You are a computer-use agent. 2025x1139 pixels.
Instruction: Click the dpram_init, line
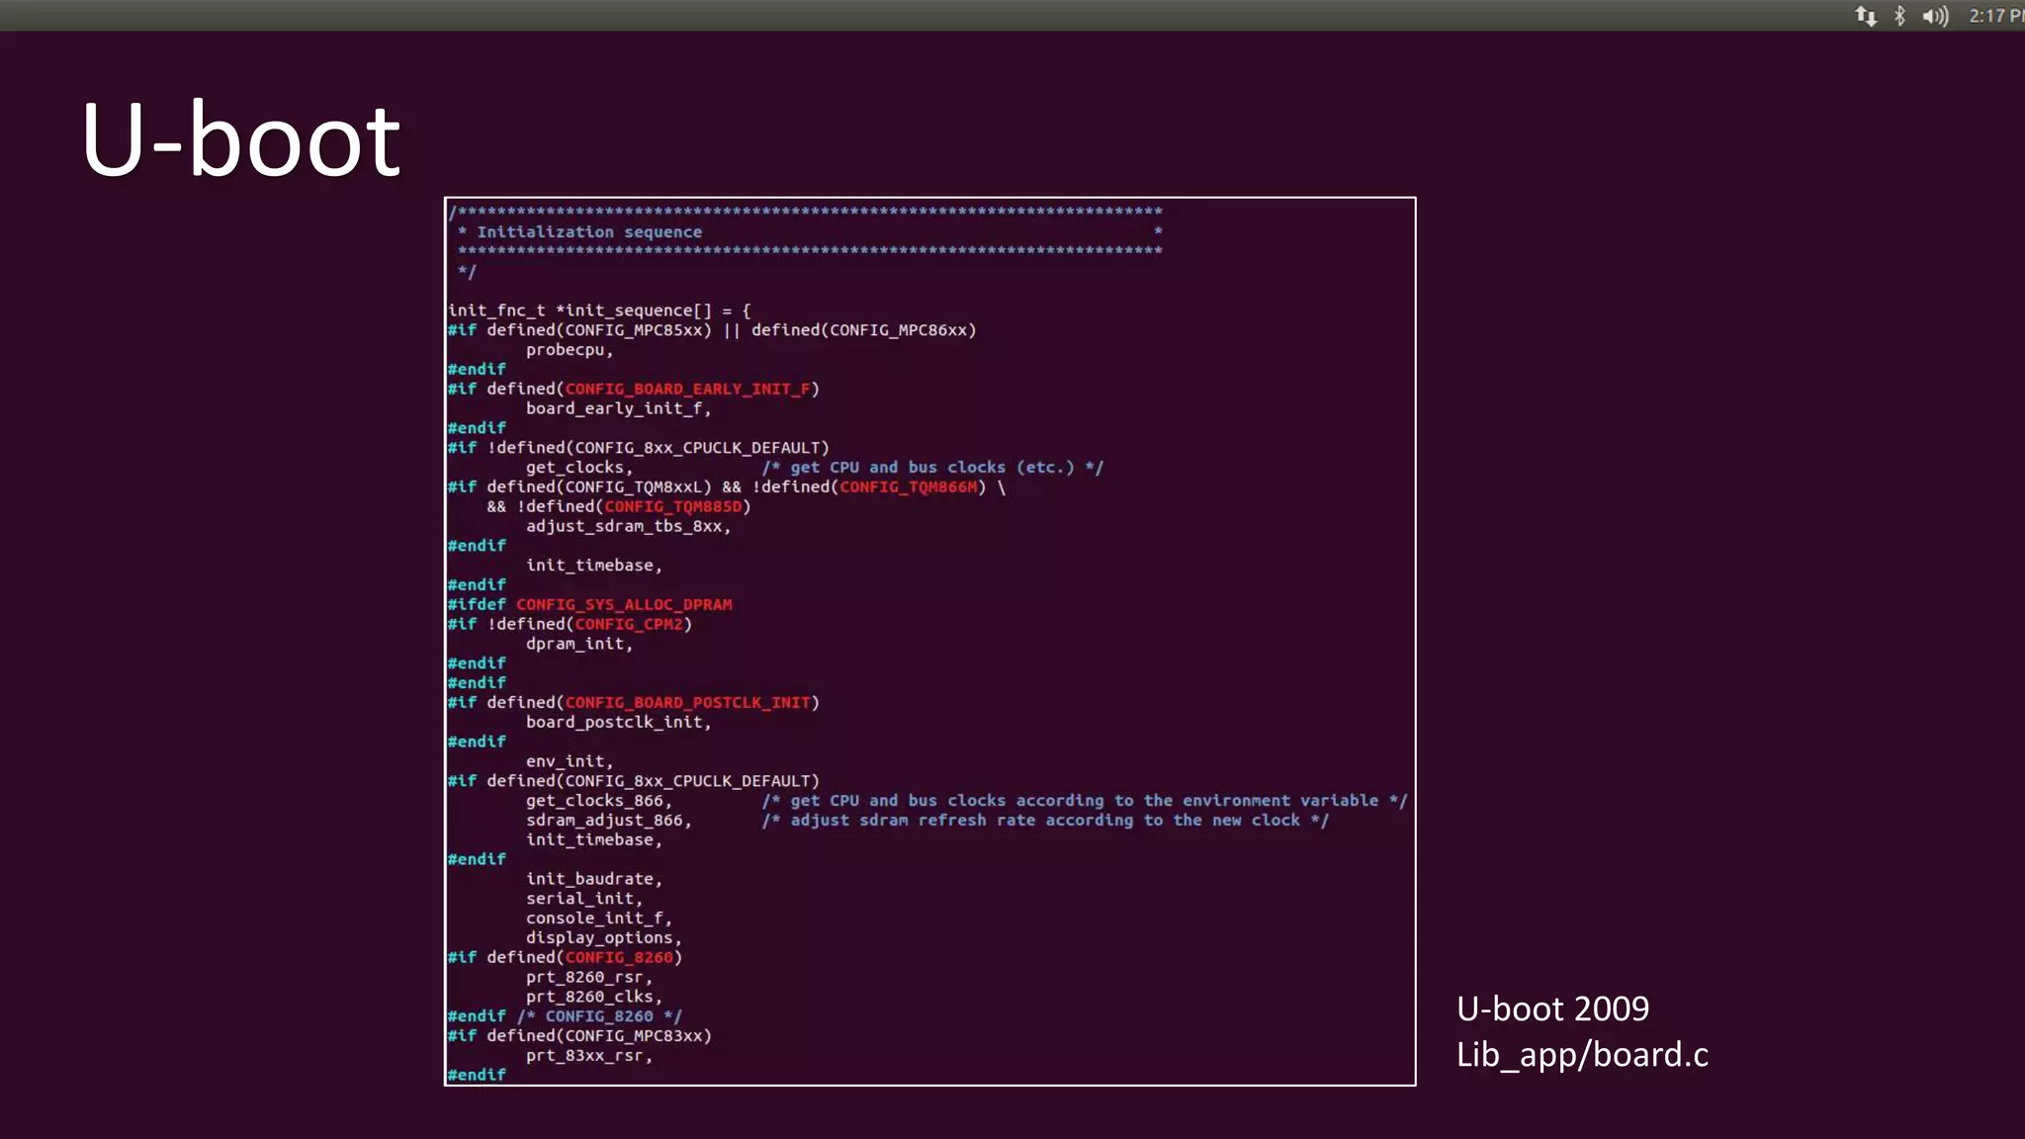click(x=578, y=644)
